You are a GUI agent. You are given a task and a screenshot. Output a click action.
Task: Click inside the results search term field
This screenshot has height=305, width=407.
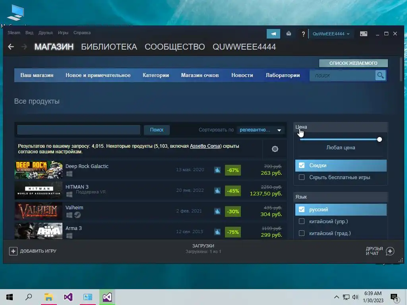(x=79, y=130)
